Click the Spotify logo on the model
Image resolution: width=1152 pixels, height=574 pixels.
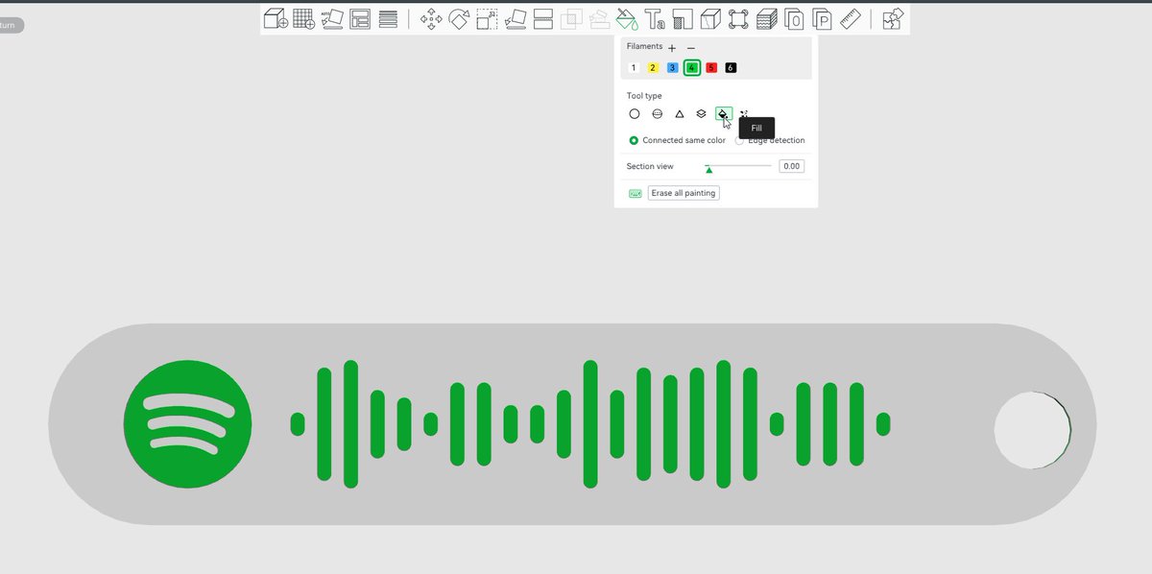(x=188, y=423)
